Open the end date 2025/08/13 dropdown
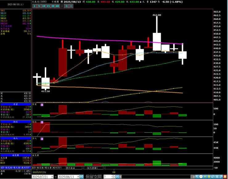 pyautogui.click(x=78, y=177)
